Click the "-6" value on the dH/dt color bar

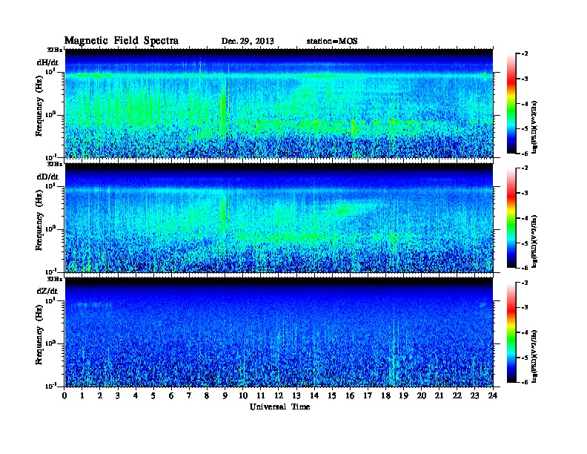pyautogui.click(x=525, y=154)
